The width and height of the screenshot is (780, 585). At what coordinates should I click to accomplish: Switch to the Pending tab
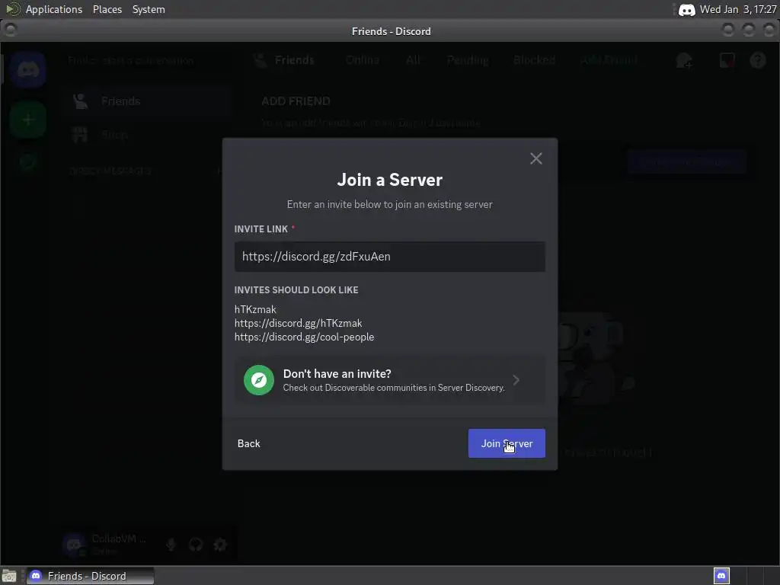click(468, 60)
